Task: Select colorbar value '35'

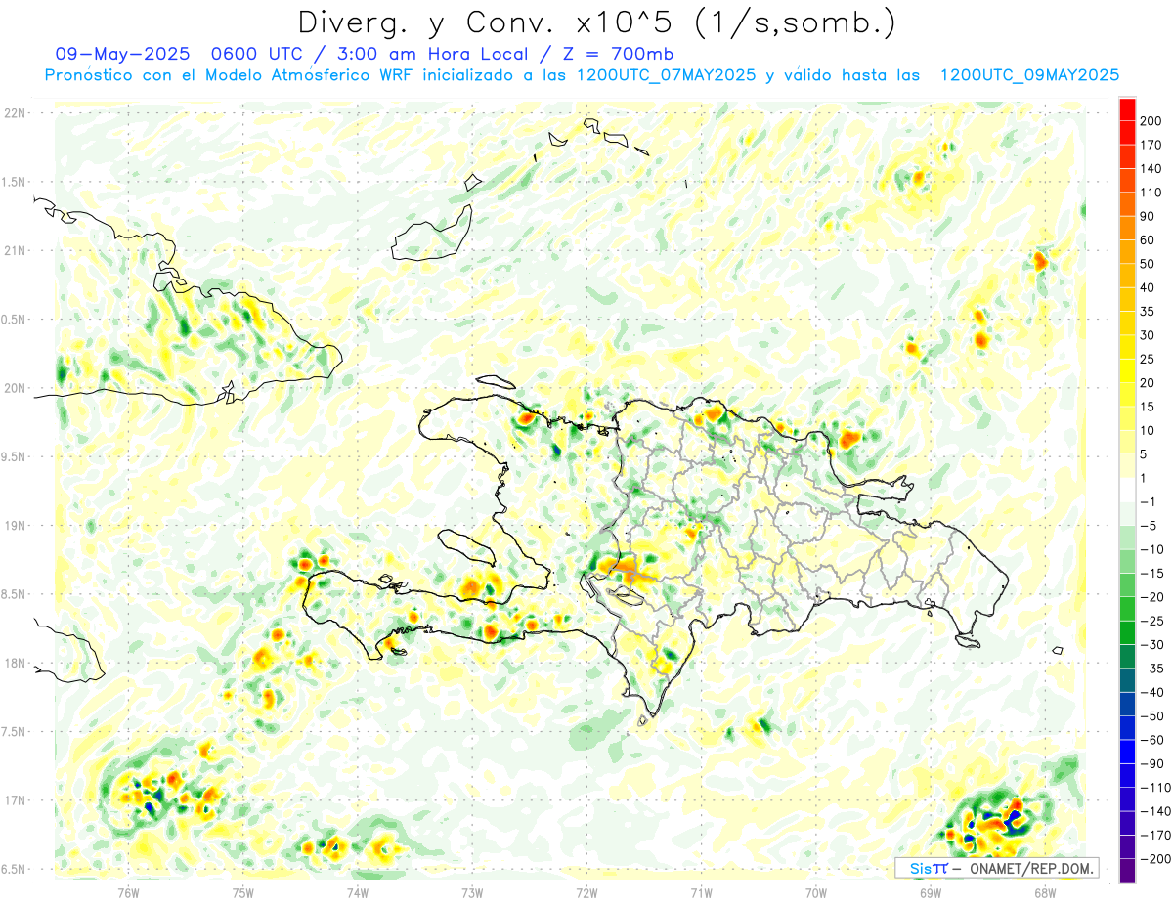Action: pos(1148,311)
